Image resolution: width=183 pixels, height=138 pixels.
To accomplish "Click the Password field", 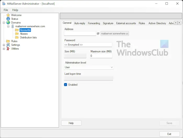I will tap(88, 45).
